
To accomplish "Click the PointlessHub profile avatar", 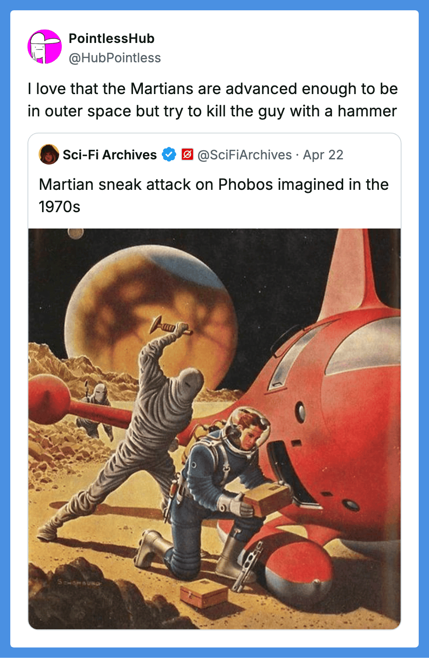I will (45, 47).
